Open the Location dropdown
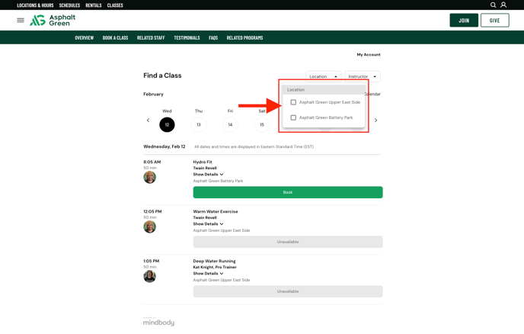This screenshot has height=334, width=524. [x=324, y=76]
